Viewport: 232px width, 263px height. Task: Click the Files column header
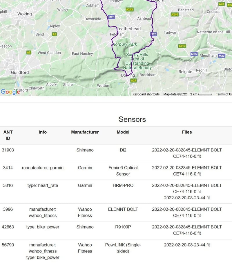tap(187, 132)
